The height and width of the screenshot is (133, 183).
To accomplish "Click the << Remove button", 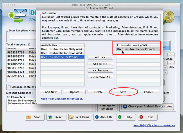I will pyautogui.click(x=100, y=71).
